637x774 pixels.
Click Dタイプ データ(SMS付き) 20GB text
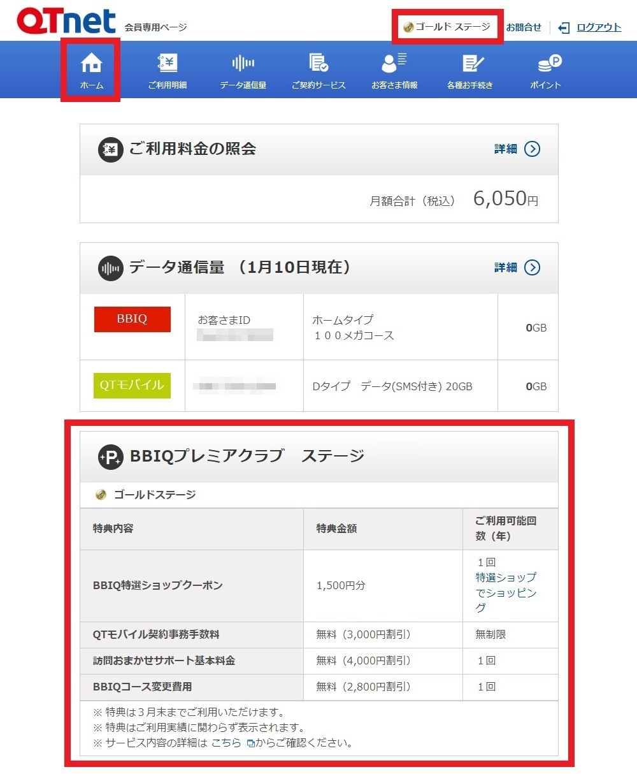(392, 386)
